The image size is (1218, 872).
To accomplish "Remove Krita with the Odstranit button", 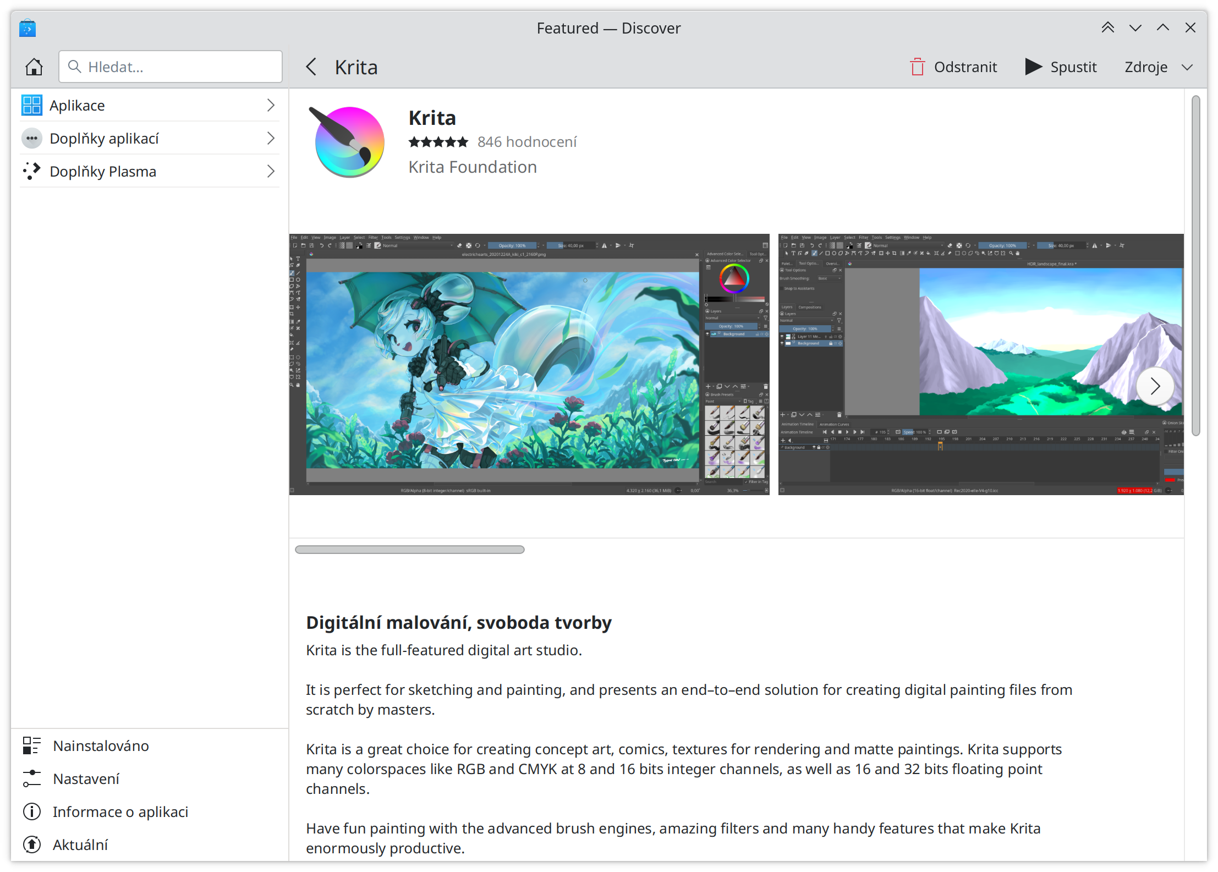I will pos(953,67).
